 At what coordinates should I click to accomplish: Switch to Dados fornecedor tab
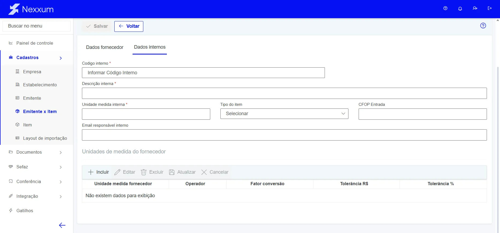pos(105,47)
